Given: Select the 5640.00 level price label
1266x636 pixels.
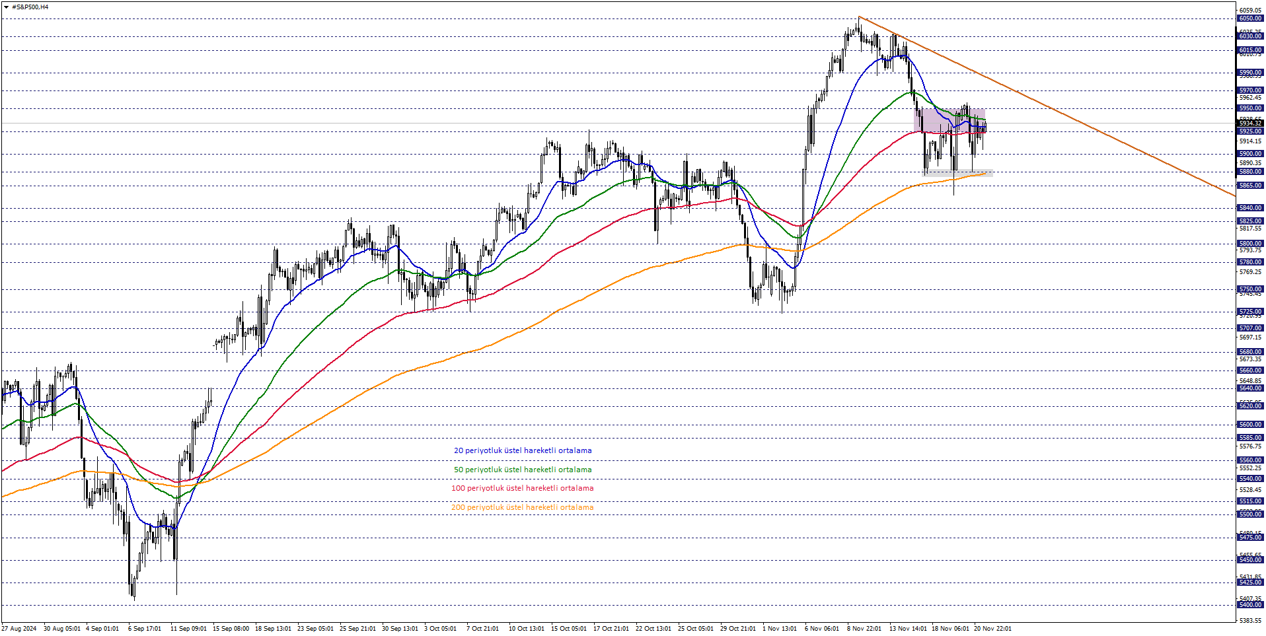Looking at the screenshot, I should tap(1250, 388).
